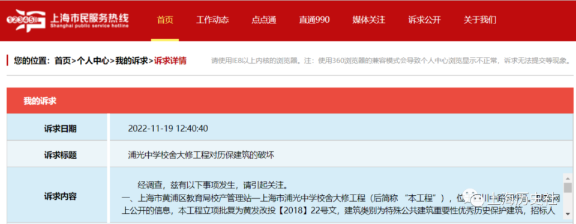Click the browser compatibility notice text
576x224 pixels.
coord(391,61)
